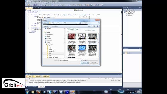Select Video Player Test project node
Image resolution: width=167 pixels, height=94 pixels.
[x=129, y=12]
